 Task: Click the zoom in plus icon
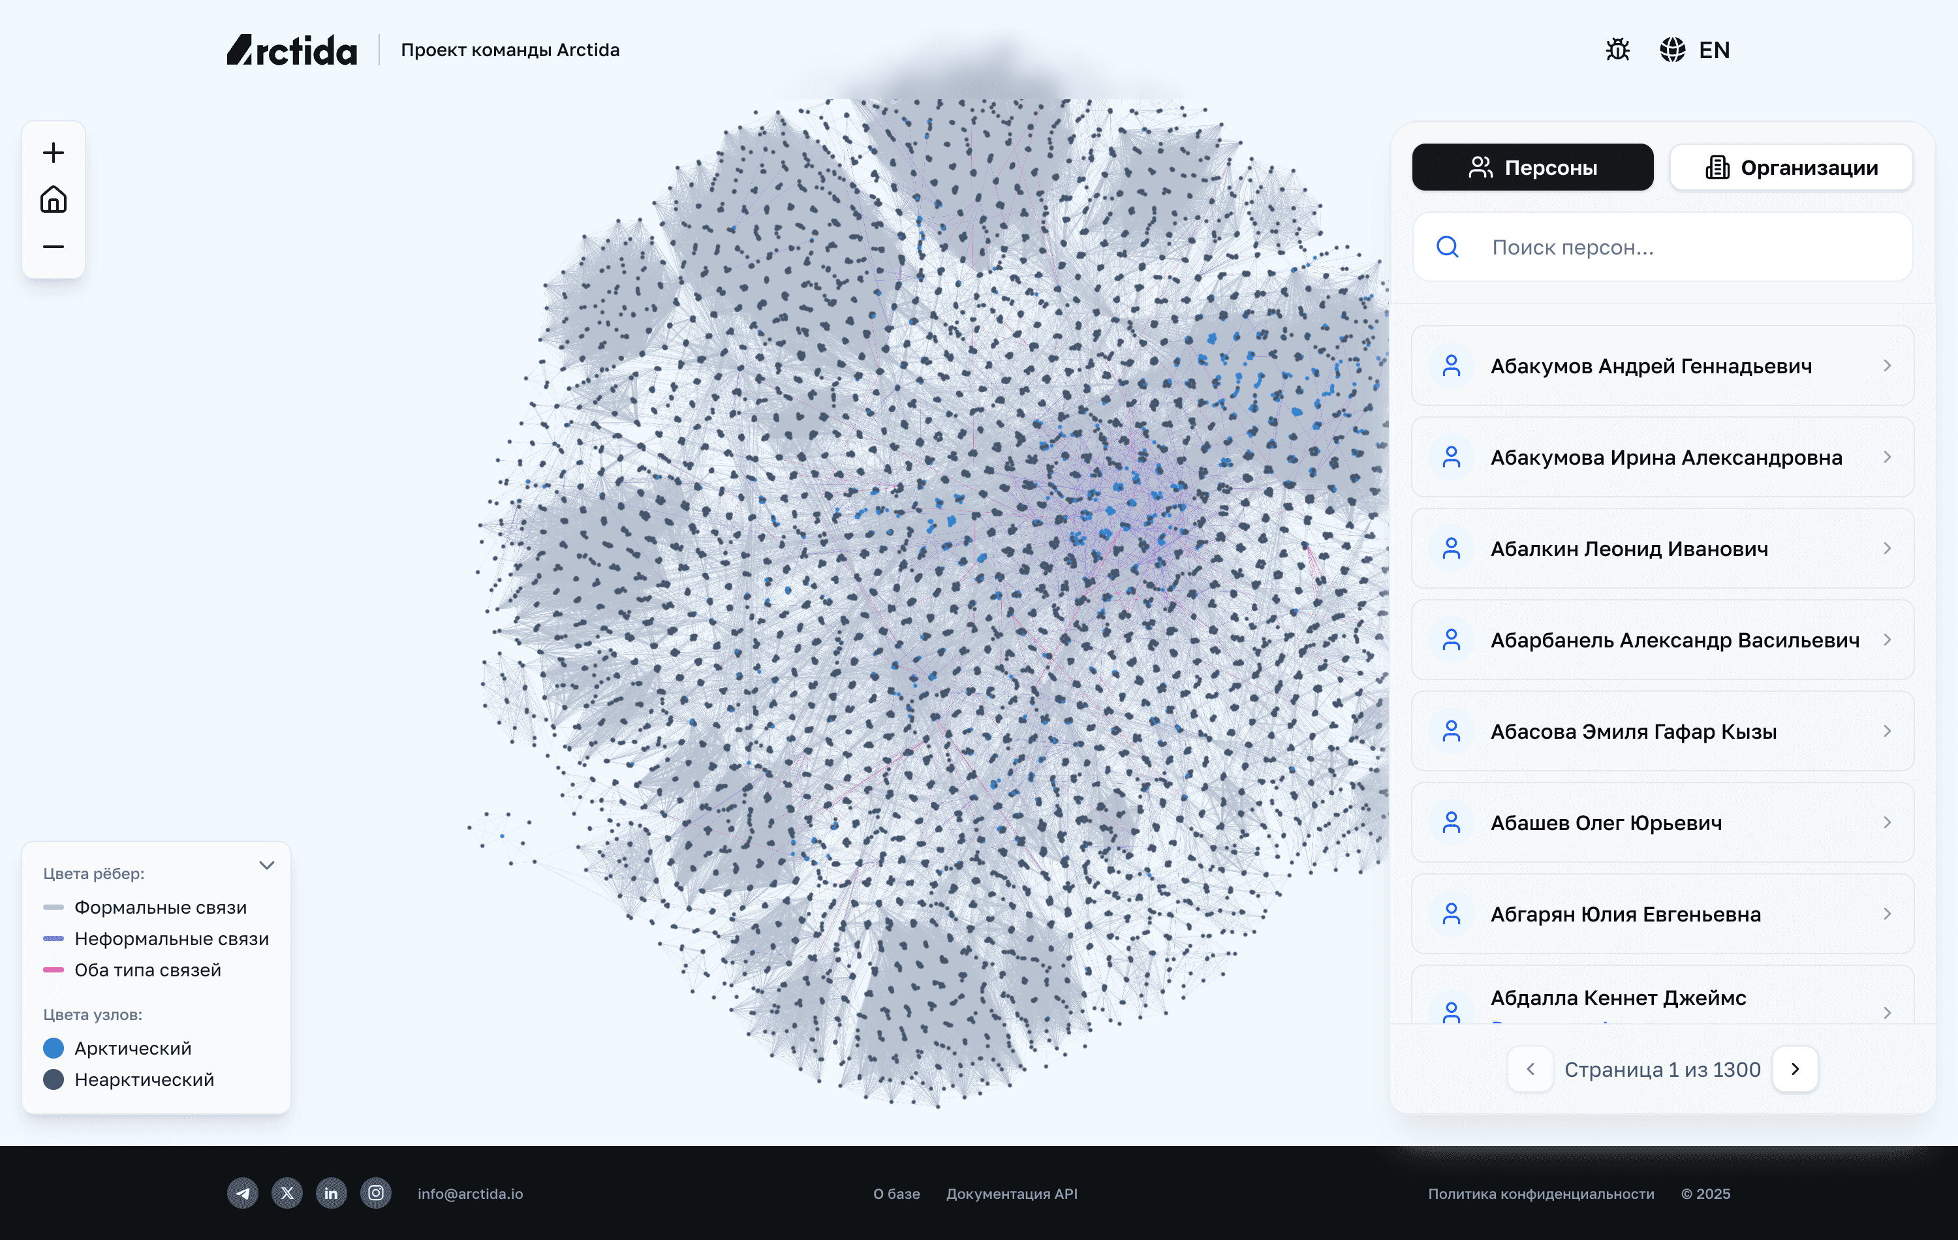(54, 153)
